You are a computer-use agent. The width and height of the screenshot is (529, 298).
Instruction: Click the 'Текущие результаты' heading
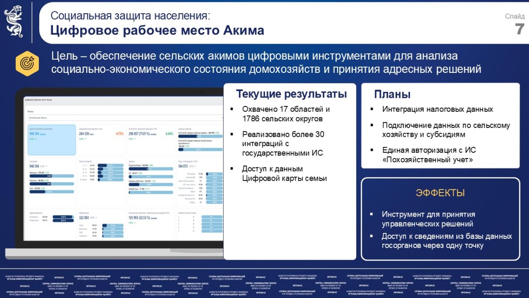(291, 94)
